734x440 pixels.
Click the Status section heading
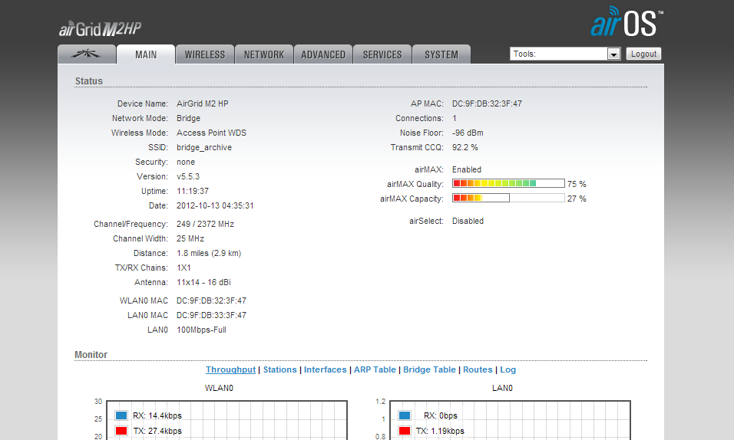pyautogui.click(x=89, y=81)
